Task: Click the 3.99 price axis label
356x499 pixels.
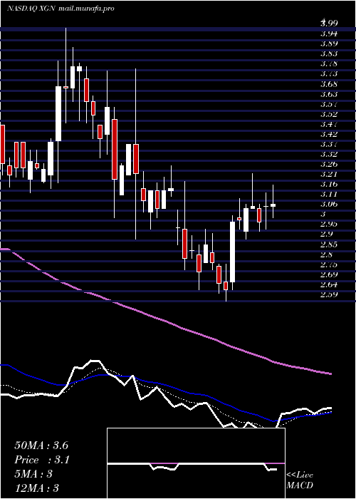Action: (x=329, y=23)
